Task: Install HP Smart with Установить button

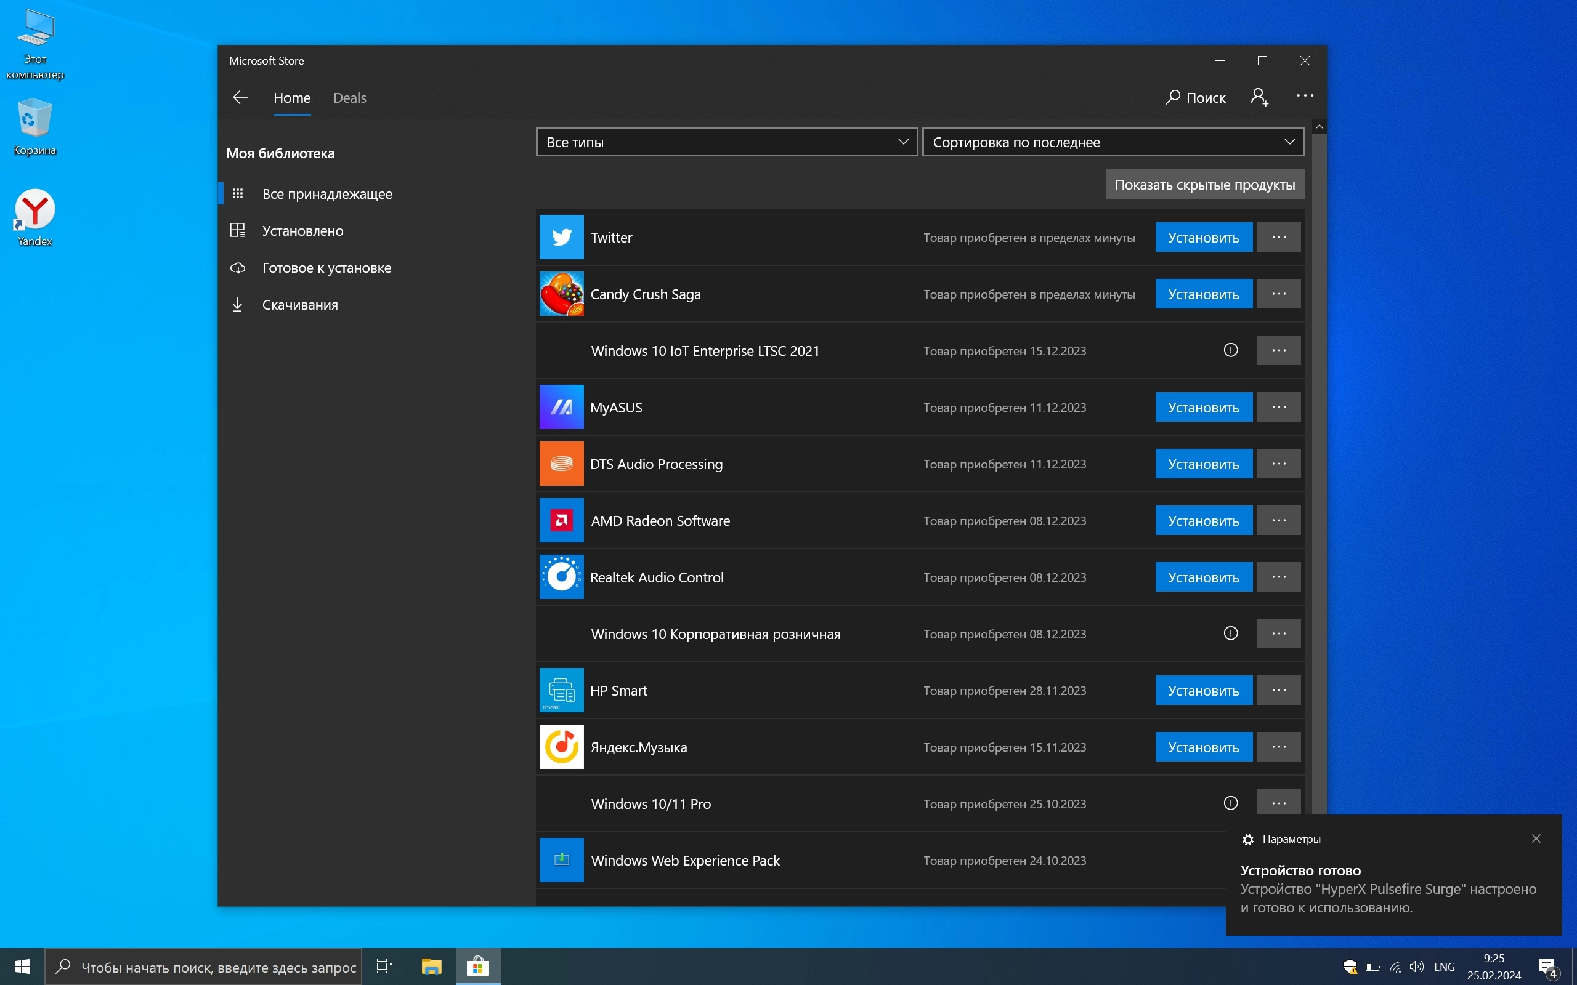Action: click(1203, 691)
